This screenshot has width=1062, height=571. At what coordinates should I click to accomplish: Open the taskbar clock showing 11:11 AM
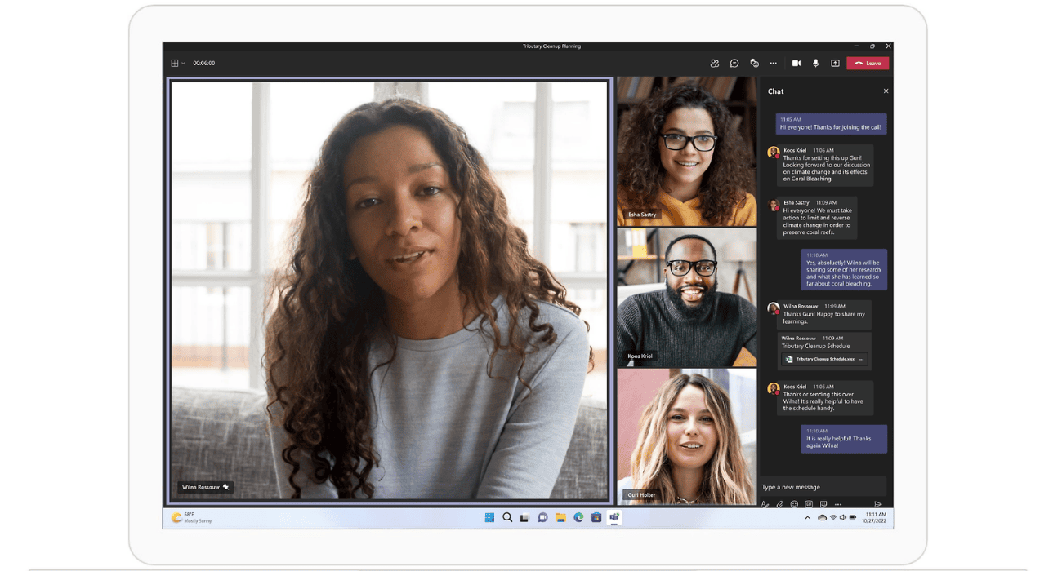pyautogui.click(x=876, y=517)
